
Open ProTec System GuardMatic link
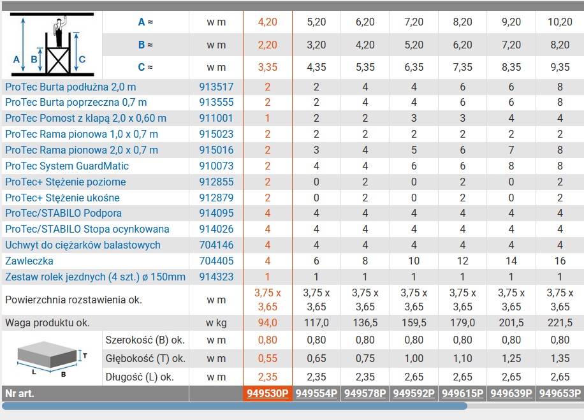tap(67, 166)
